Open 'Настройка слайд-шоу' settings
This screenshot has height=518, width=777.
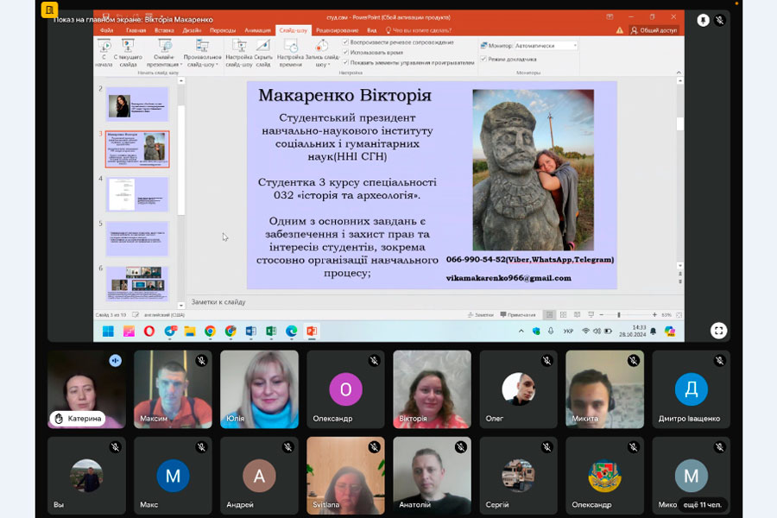pyautogui.click(x=238, y=47)
